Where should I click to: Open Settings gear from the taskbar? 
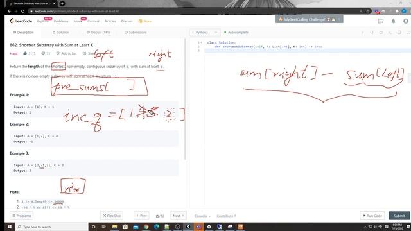click(209, 227)
